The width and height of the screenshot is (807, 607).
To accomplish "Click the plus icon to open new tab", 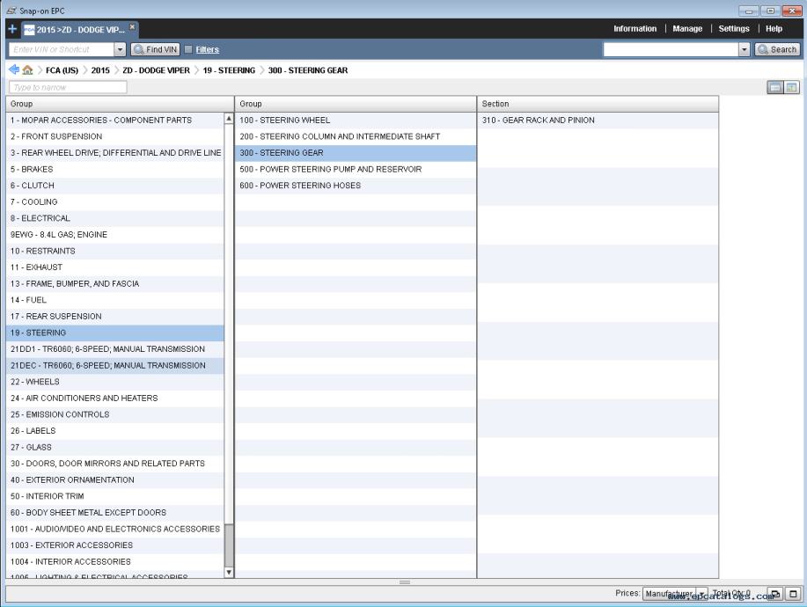I will point(11,29).
